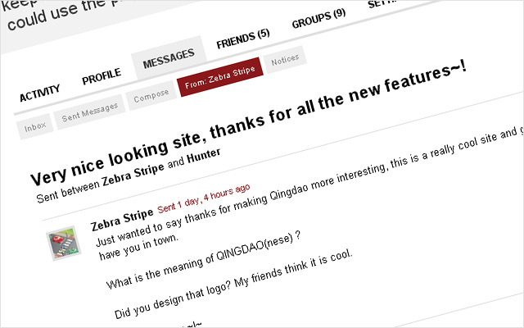The width and height of the screenshot is (524, 328).
Task: Open Zebra Stripe sender name link
Action: pos(122,220)
